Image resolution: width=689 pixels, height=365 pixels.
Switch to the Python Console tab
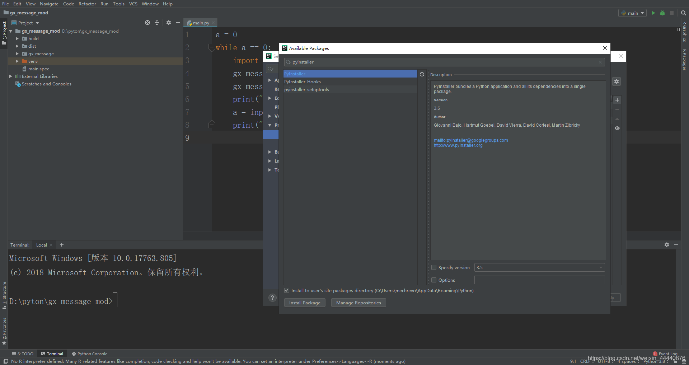(89, 354)
